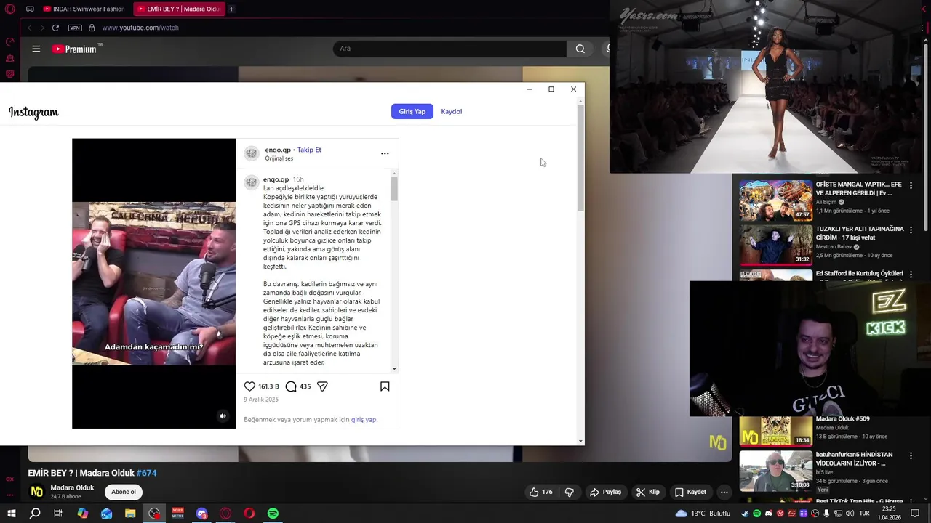931x523 pixels.
Task: Open options for OFİSTE MANGAL YAPTIK video
Action: click(911, 186)
